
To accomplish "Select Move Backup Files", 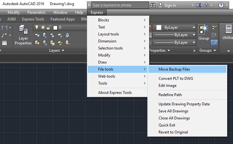I will coord(187,69).
